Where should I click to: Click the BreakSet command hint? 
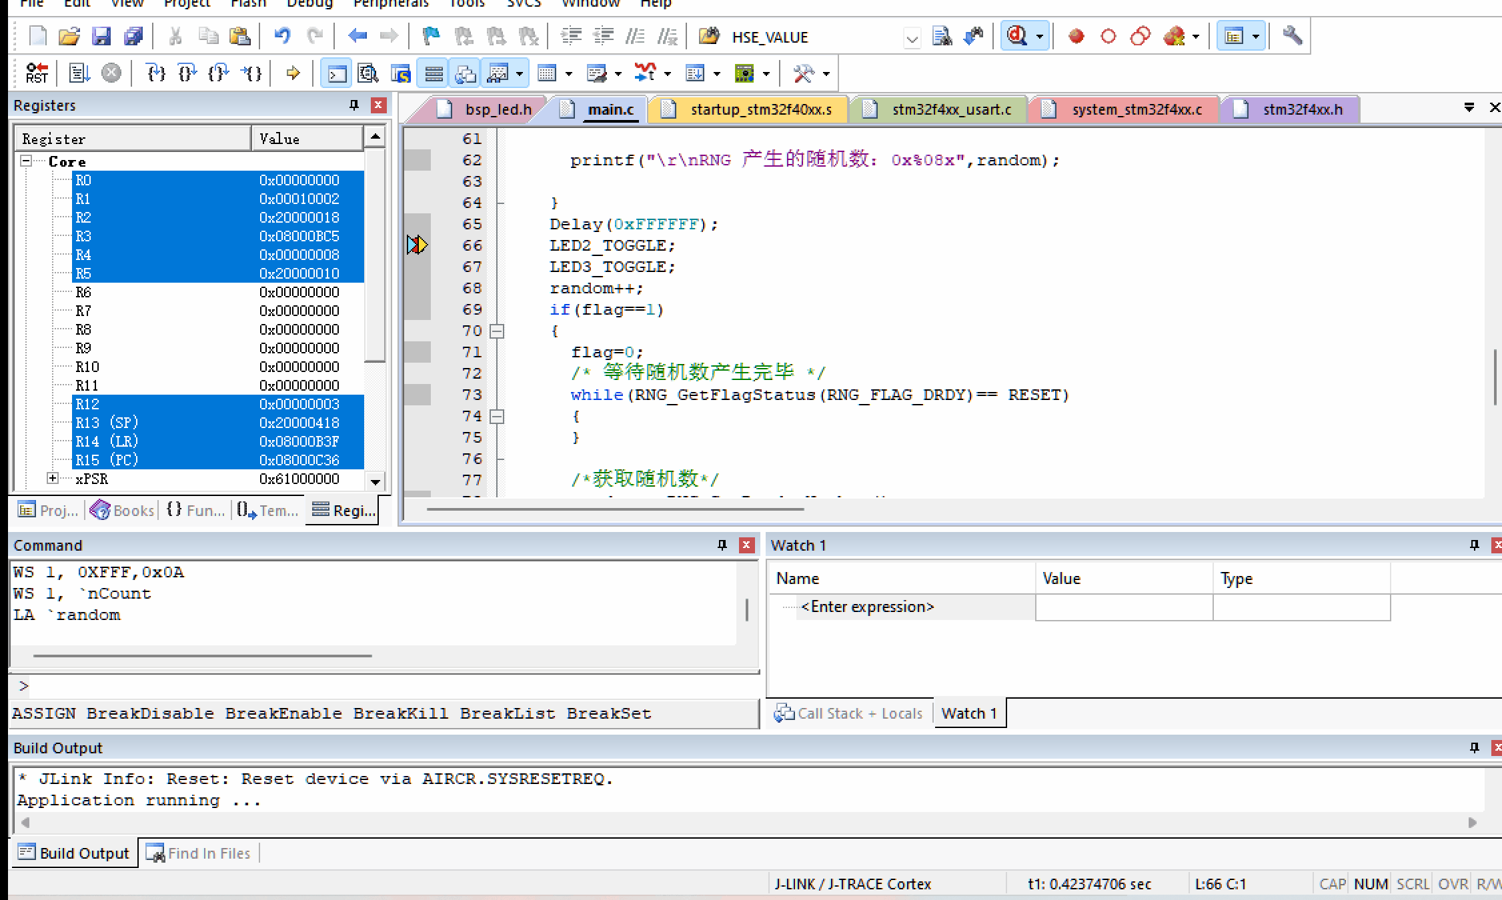tap(608, 714)
